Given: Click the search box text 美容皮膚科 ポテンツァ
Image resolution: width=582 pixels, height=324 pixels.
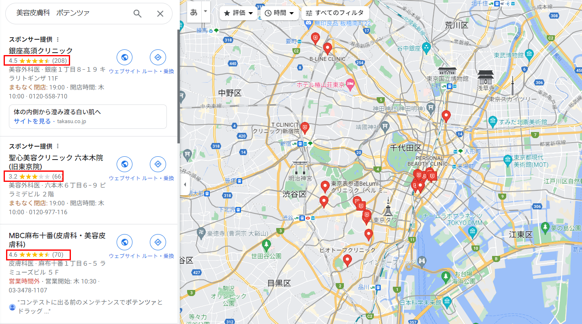Looking at the screenshot, I should 53,13.
